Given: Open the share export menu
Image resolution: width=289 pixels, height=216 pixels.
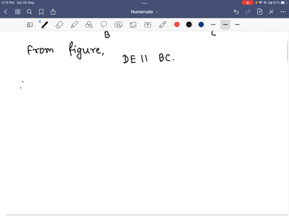Looking at the screenshot, I should tap(53, 12).
